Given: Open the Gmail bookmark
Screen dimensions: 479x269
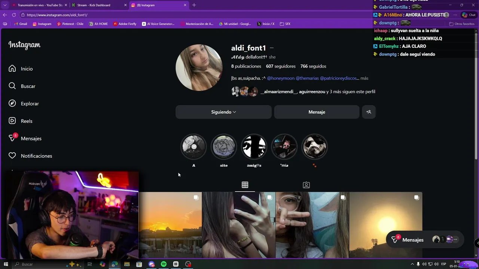Looking at the screenshot, I should pos(21,24).
